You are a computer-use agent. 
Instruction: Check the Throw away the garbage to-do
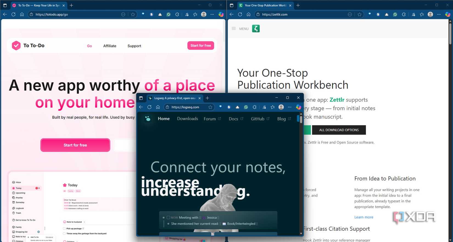(x=64, y=233)
